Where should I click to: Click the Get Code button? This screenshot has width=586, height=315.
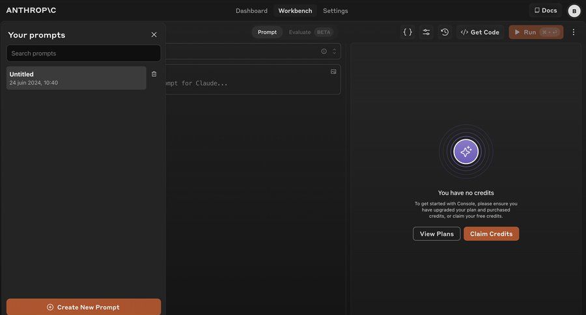point(480,32)
